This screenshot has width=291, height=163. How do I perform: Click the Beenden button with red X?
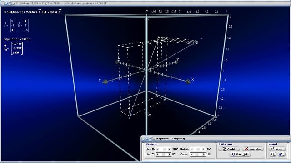click(253, 149)
